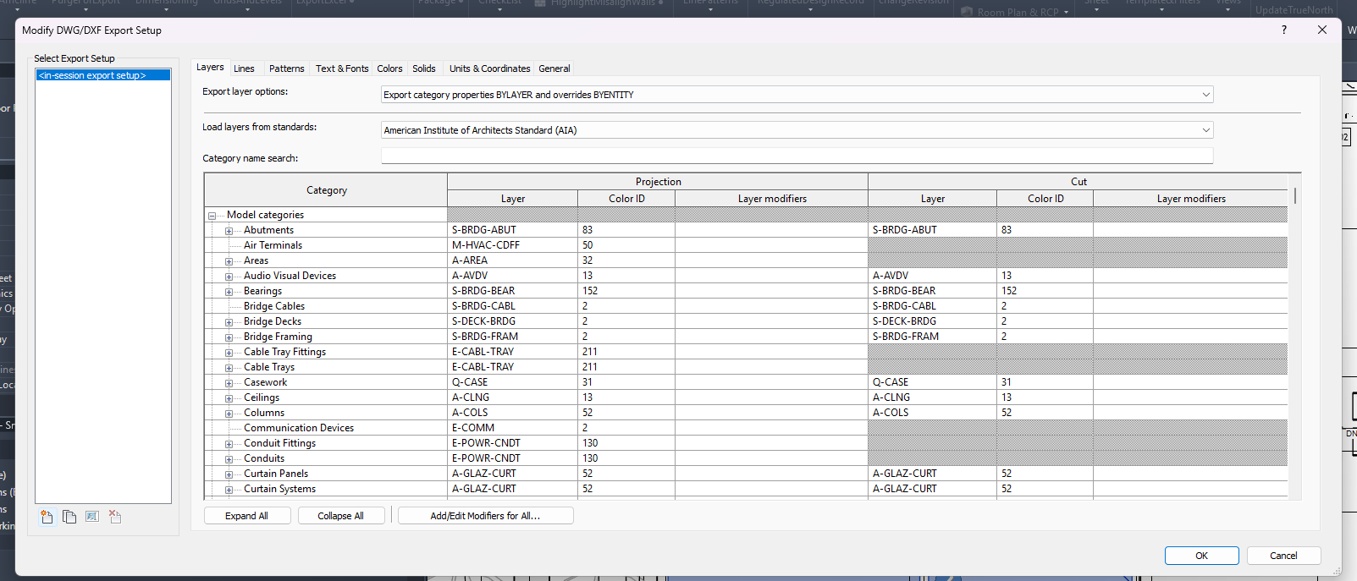Click the Duplicate Export Setup icon

(x=69, y=517)
